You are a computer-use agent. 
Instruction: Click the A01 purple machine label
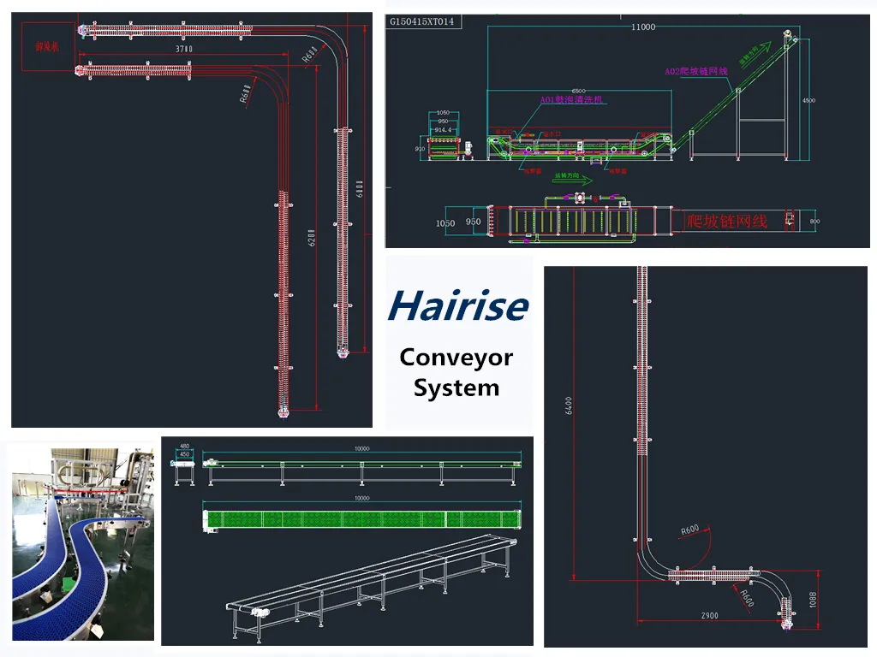coord(571,99)
